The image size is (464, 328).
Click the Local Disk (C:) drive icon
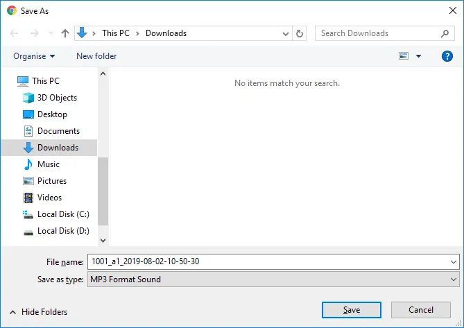[x=28, y=214]
